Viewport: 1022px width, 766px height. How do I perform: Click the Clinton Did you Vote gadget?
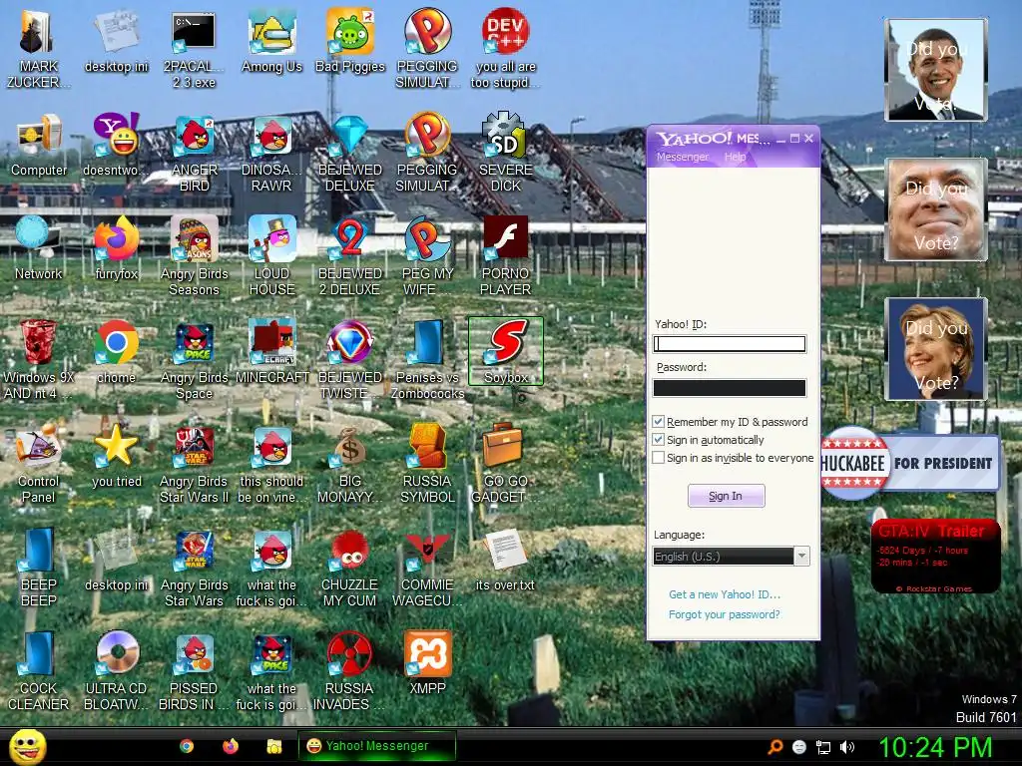935,348
